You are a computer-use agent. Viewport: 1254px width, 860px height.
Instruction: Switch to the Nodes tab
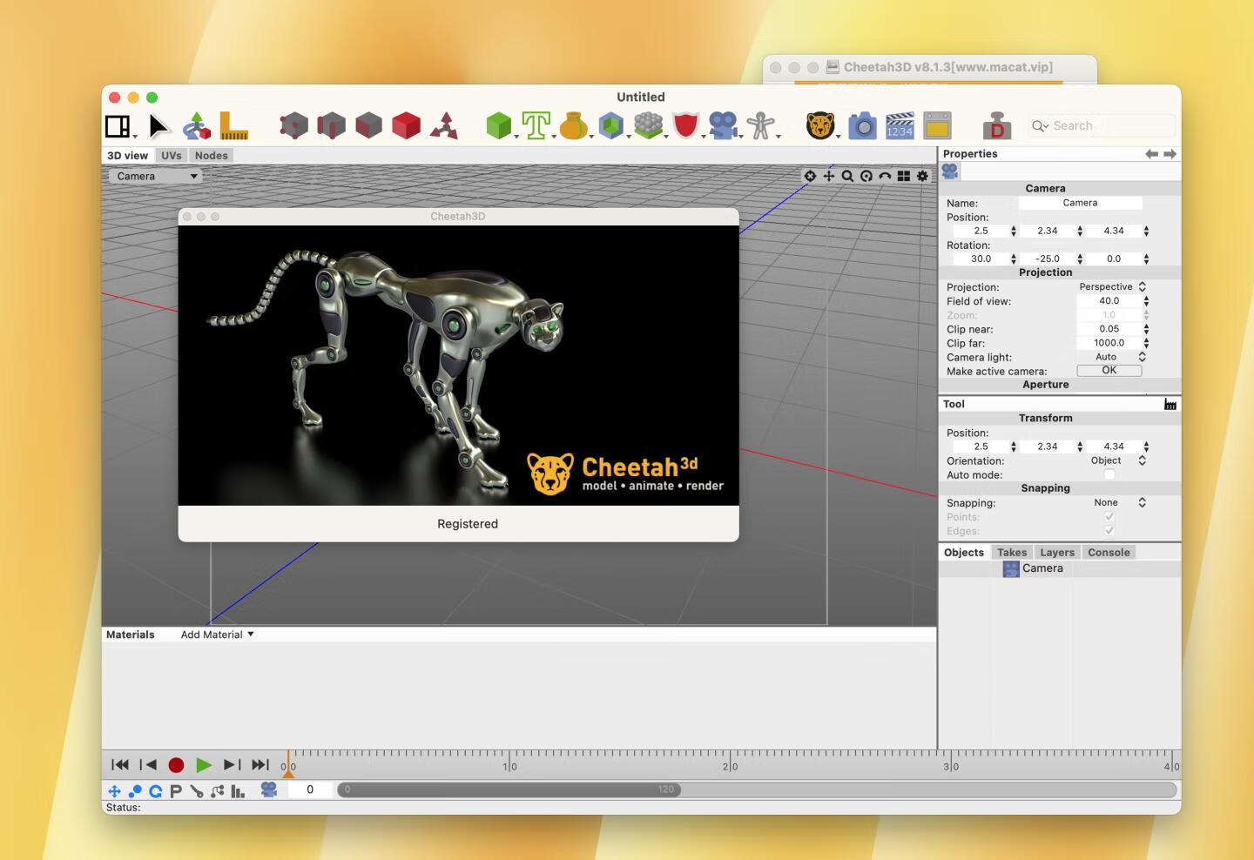(212, 155)
